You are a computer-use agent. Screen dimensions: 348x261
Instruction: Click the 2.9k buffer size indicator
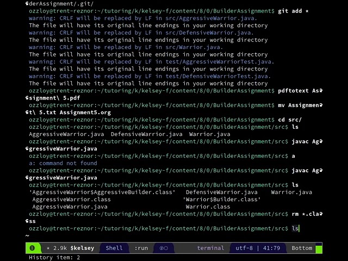(x=60, y=248)
